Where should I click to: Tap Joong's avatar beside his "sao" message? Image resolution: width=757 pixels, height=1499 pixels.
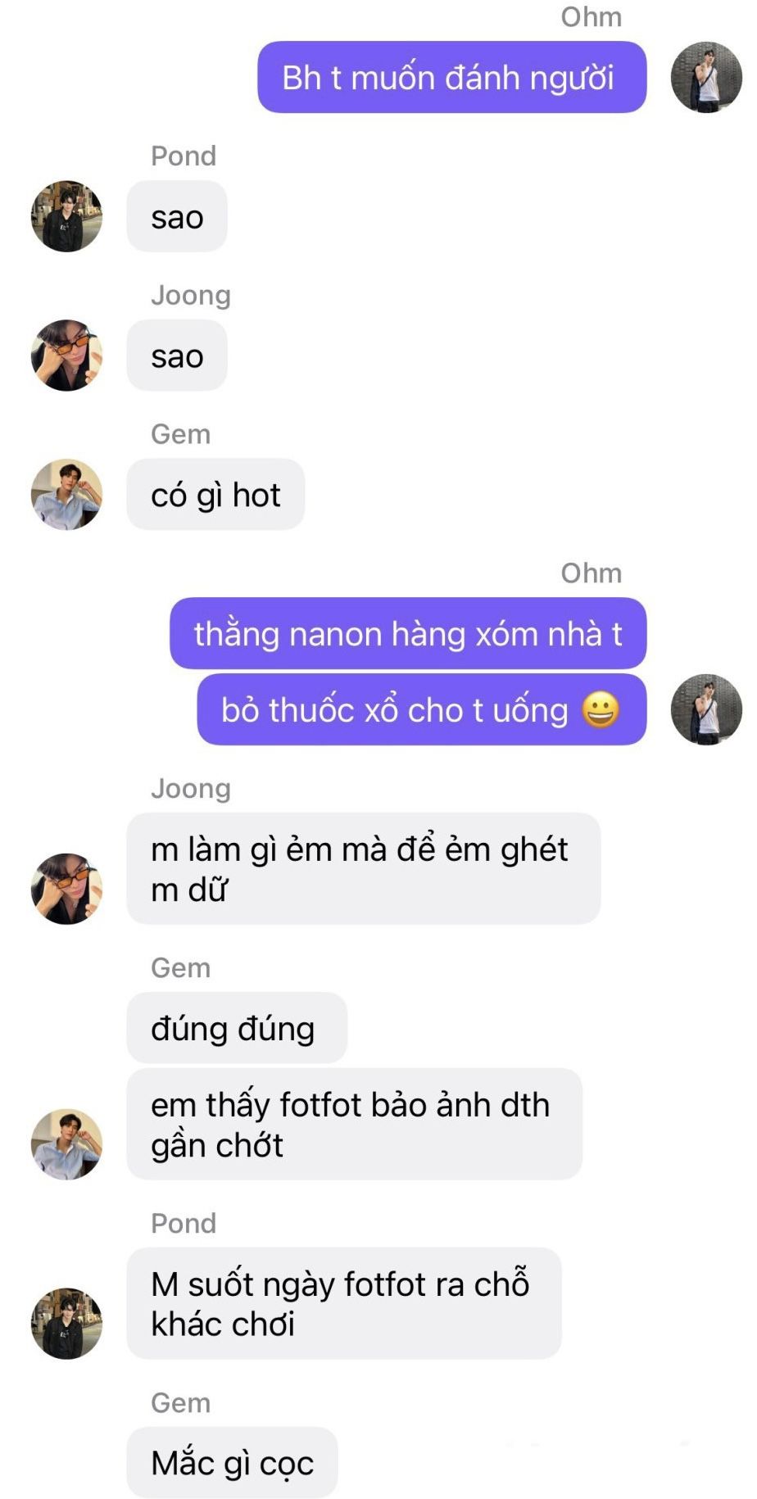(66, 355)
